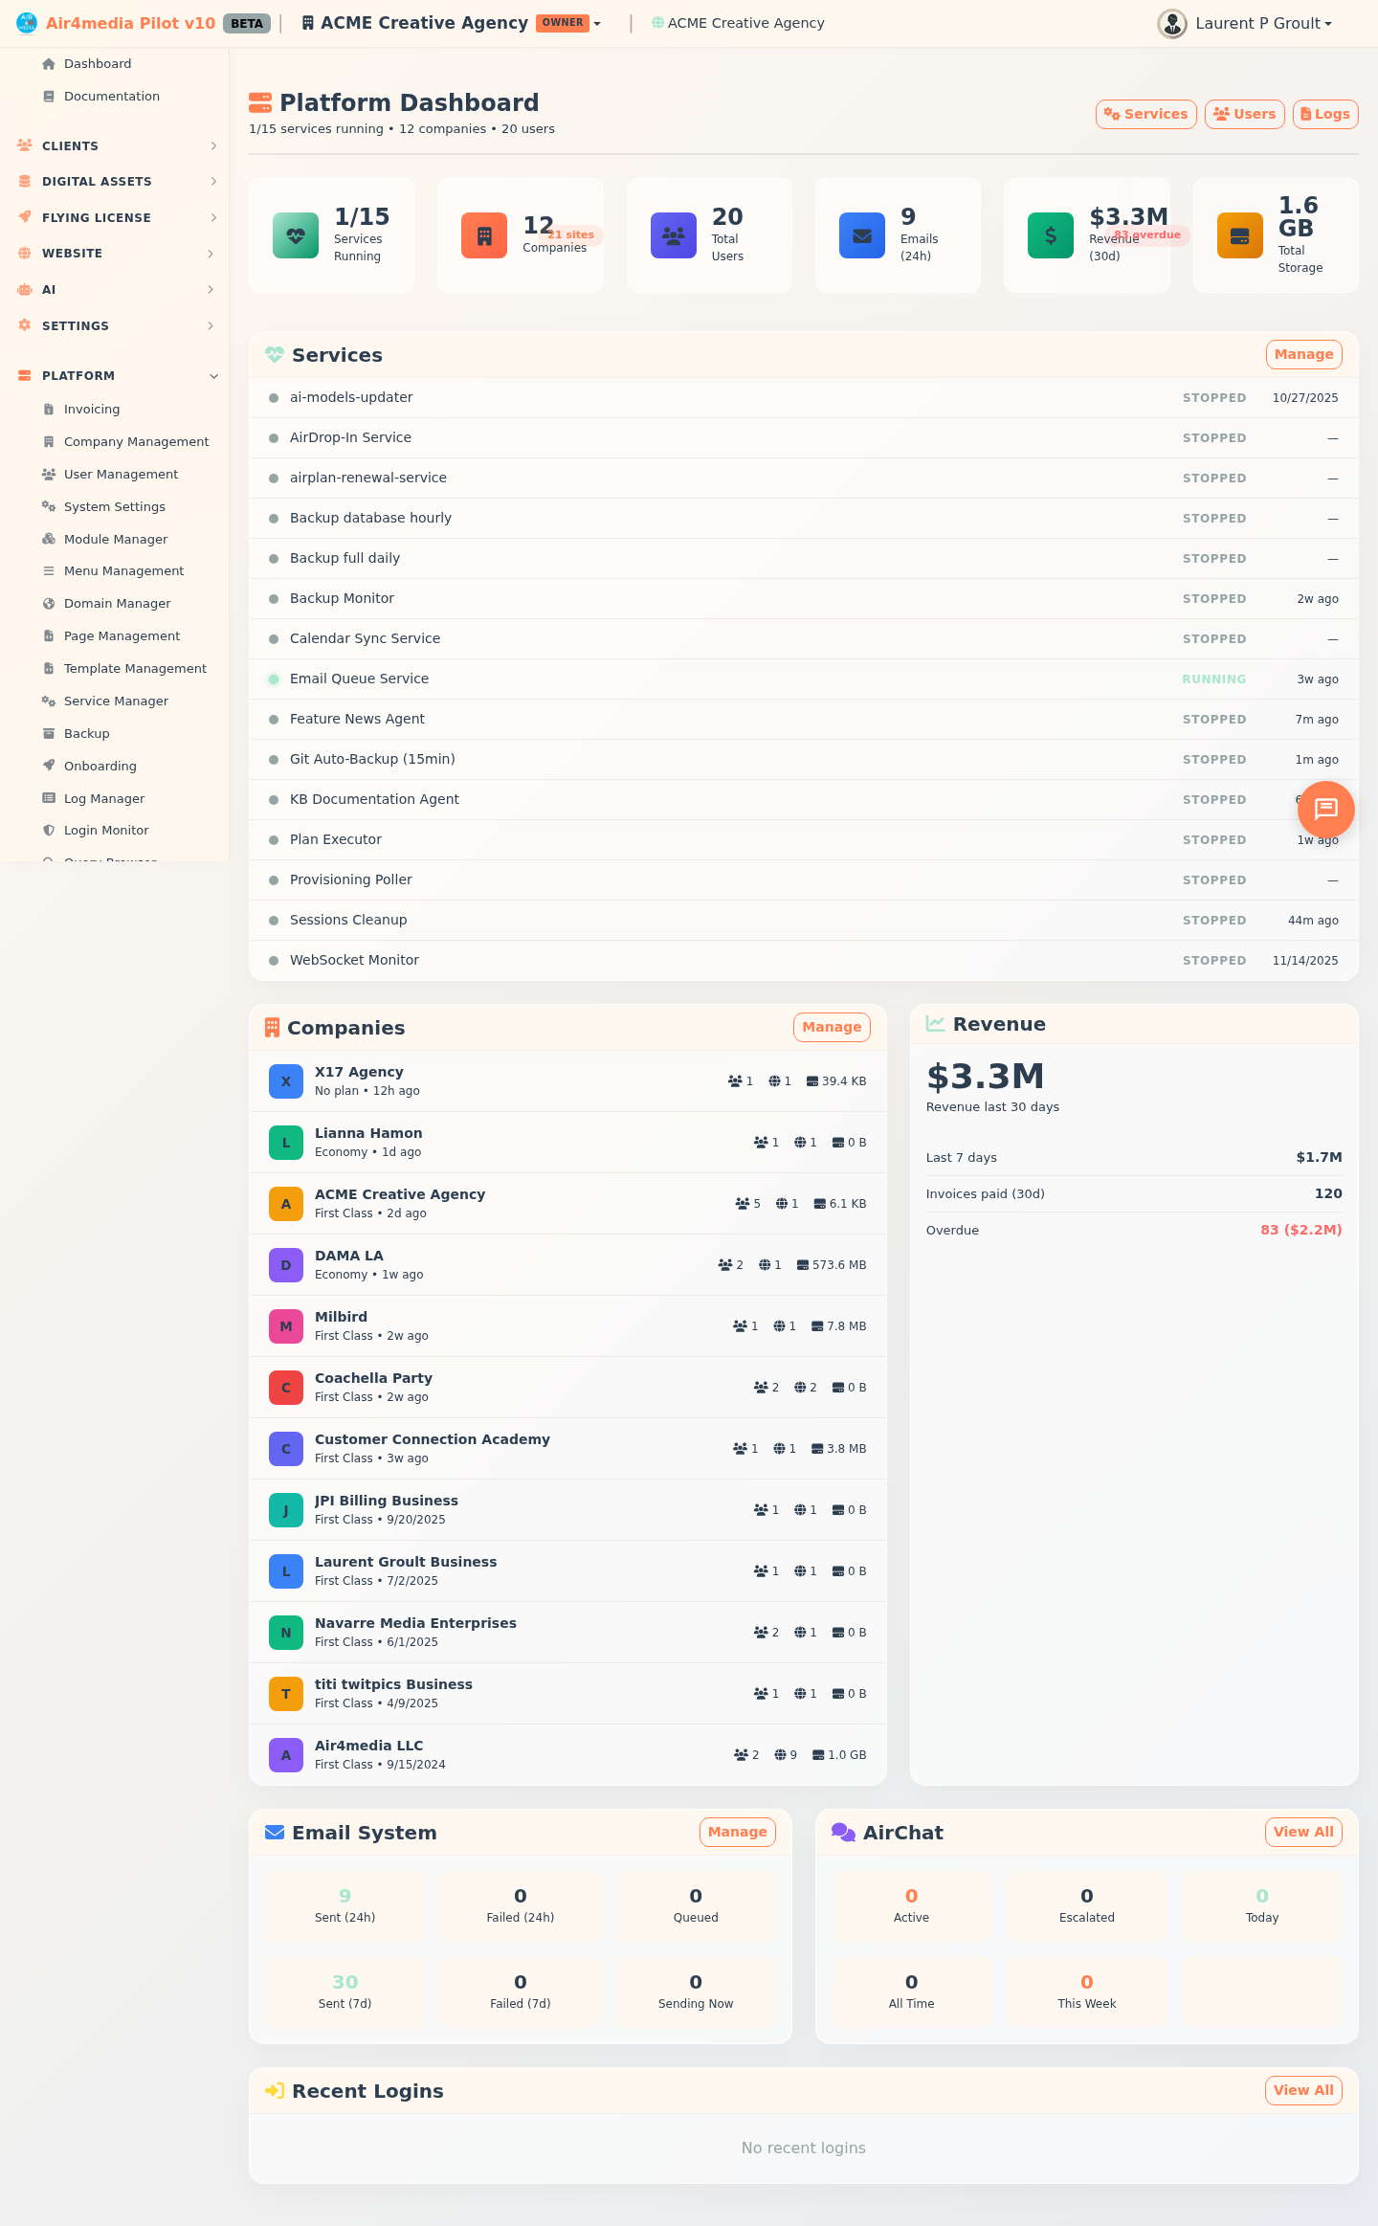Click the Navarre Media Enterprises avatar tile
This screenshot has width=1378, height=2226.
click(286, 1633)
